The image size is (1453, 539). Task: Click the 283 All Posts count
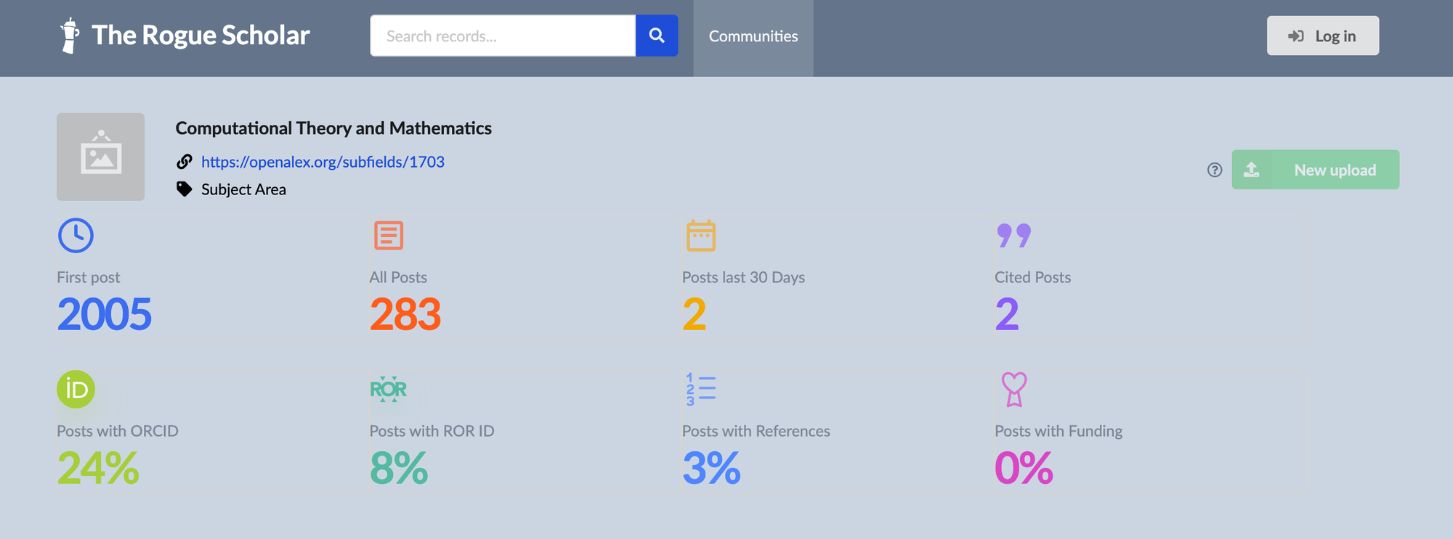[x=405, y=314]
